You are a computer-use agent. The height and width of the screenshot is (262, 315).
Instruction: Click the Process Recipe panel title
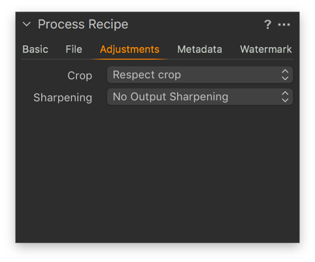[x=83, y=24]
